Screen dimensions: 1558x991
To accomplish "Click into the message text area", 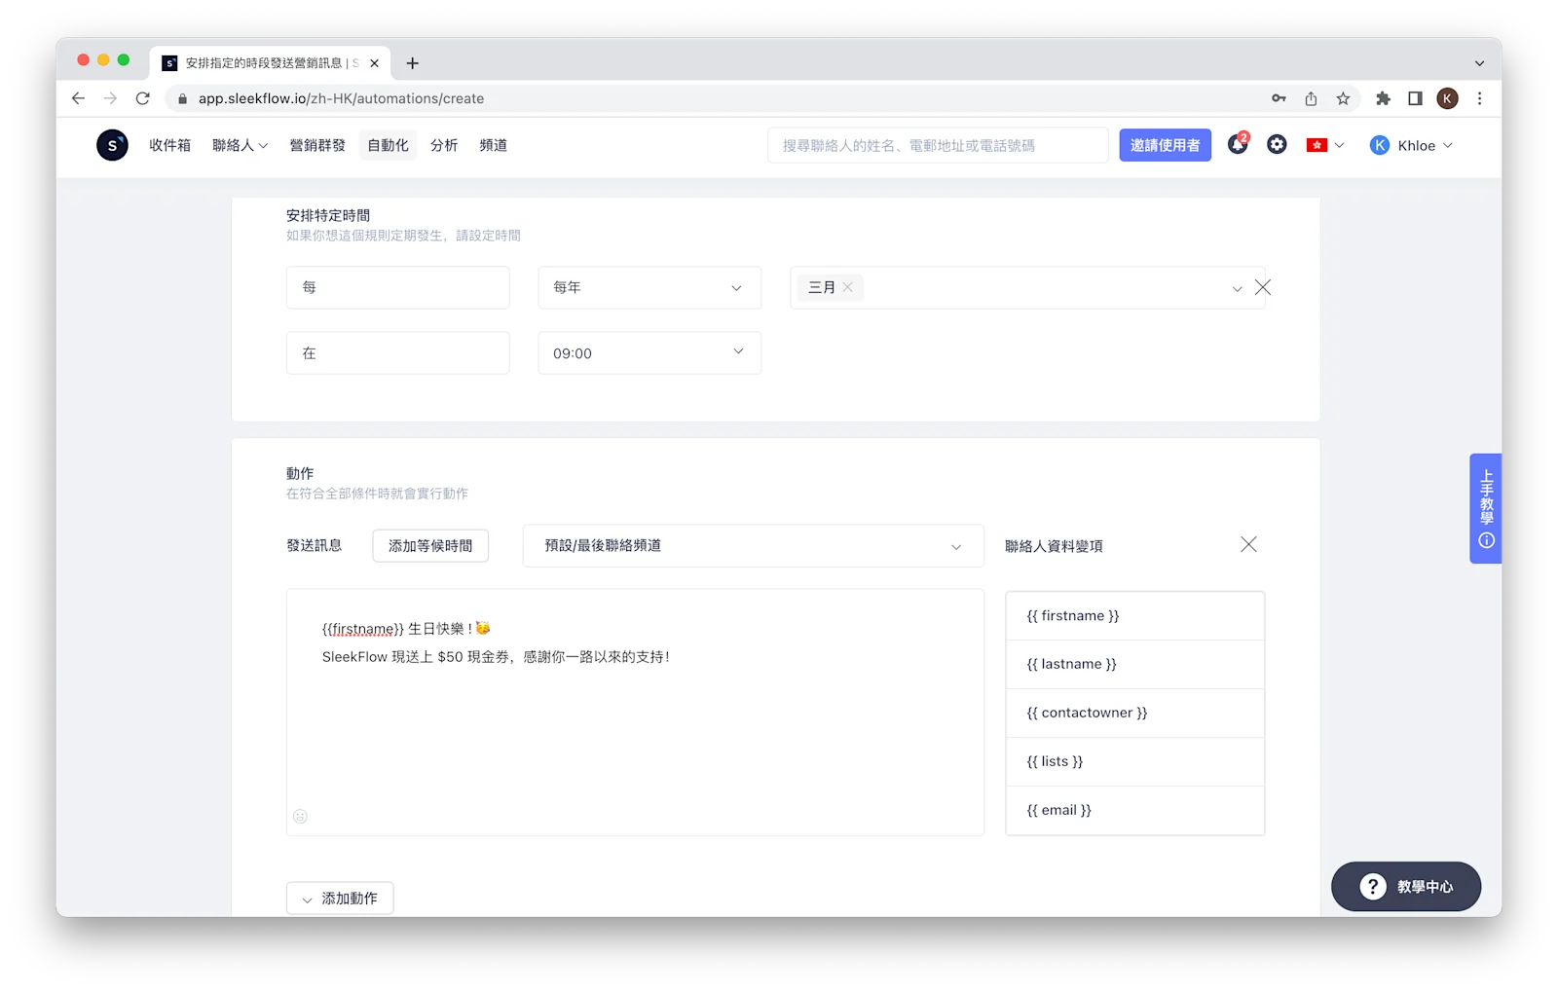I will click(x=635, y=713).
